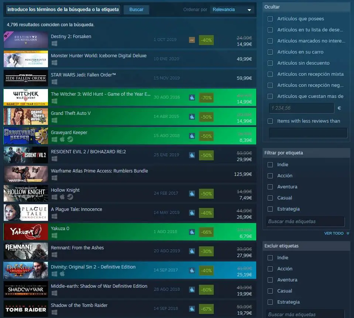Click the Windows icon under Destiny 2: Forsaken
Image resolution: width=354 pixels, height=318 pixels.
54,44
